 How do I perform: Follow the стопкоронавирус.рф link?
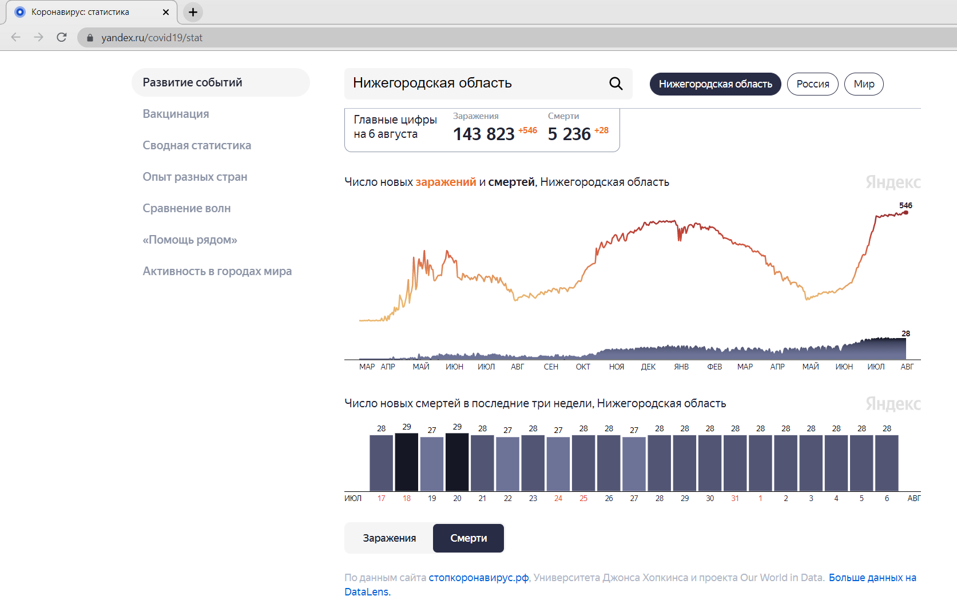479,578
